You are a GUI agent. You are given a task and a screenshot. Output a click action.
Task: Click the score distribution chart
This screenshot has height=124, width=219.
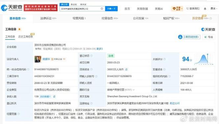[204, 59]
